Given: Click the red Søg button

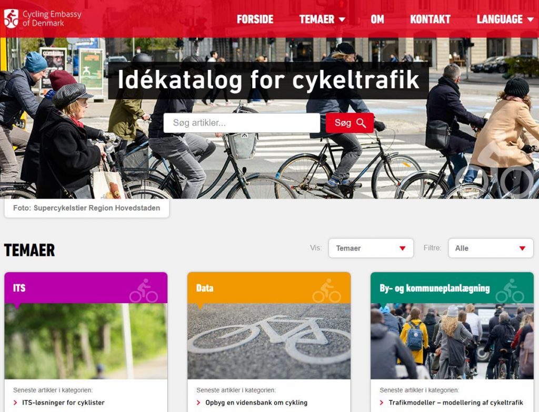Looking at the screenshot, I should (x=350, y=123).
